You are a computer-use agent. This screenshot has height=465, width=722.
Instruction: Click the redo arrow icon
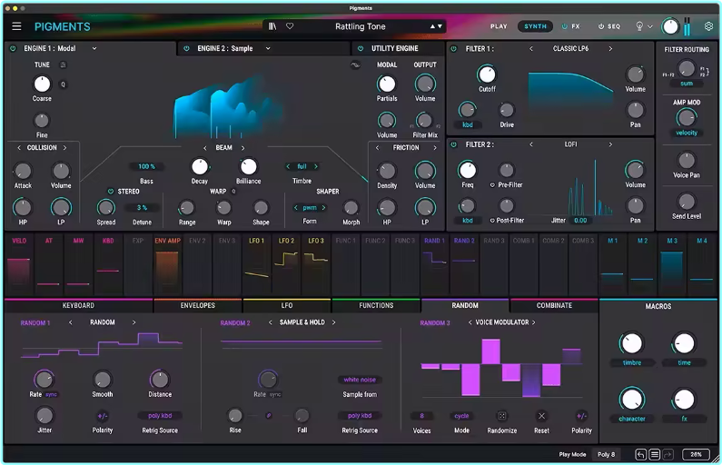coord(668,454)
